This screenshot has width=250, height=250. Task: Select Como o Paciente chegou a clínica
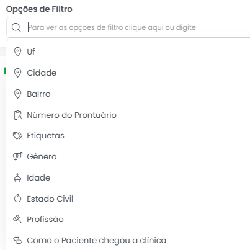128,241
